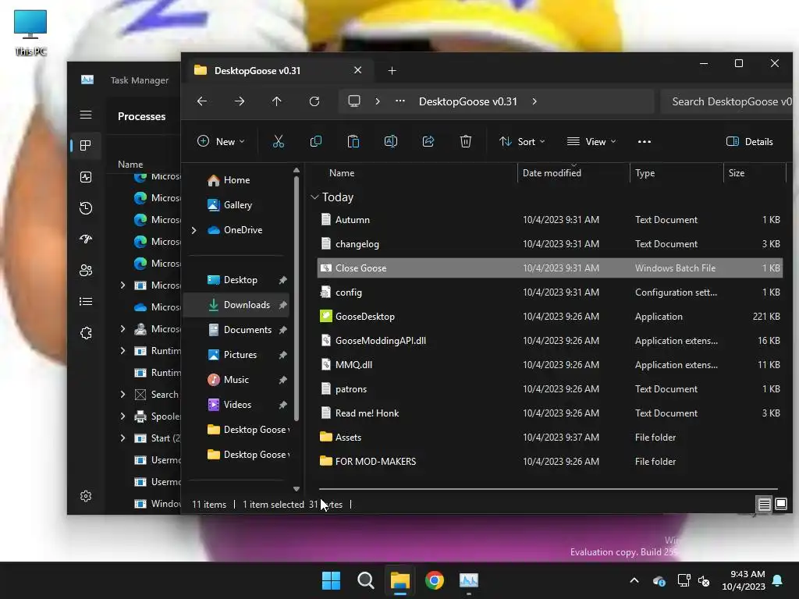Sort by Date modified column header
The height and width of the screenshot is (599, 799).
click(x=574, y=172)
